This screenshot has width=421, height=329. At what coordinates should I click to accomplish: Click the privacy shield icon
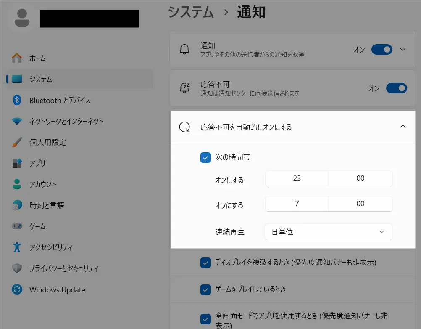[x=17, y=268]
